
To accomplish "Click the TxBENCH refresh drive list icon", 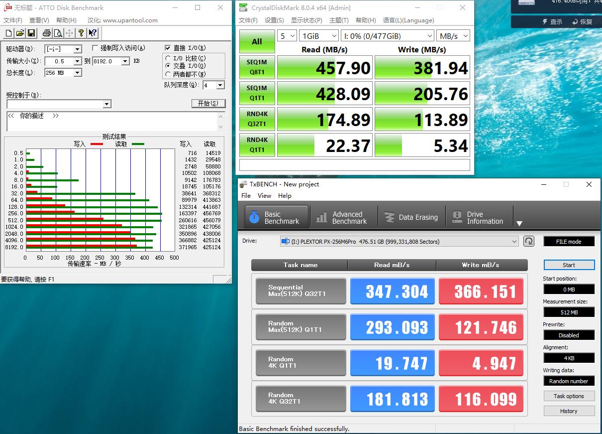I will coord(529,241).
